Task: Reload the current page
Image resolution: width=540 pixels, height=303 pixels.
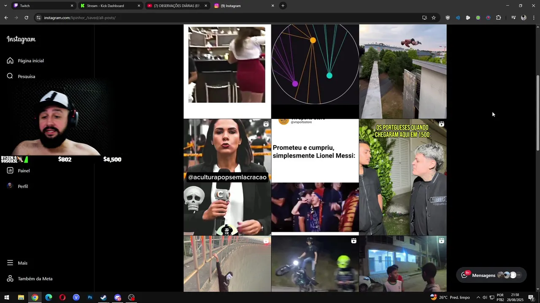Action: pyautogui.click(x=26, y=18)
